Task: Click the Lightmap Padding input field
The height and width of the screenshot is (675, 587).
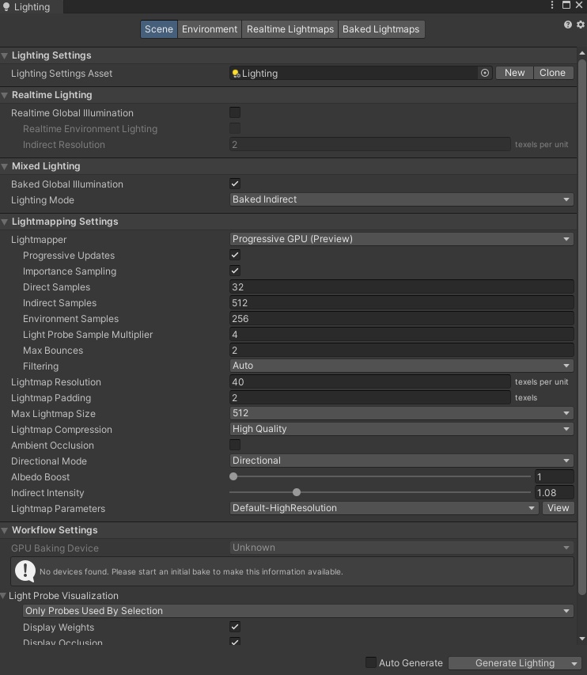Action: (x=370, y=398)
